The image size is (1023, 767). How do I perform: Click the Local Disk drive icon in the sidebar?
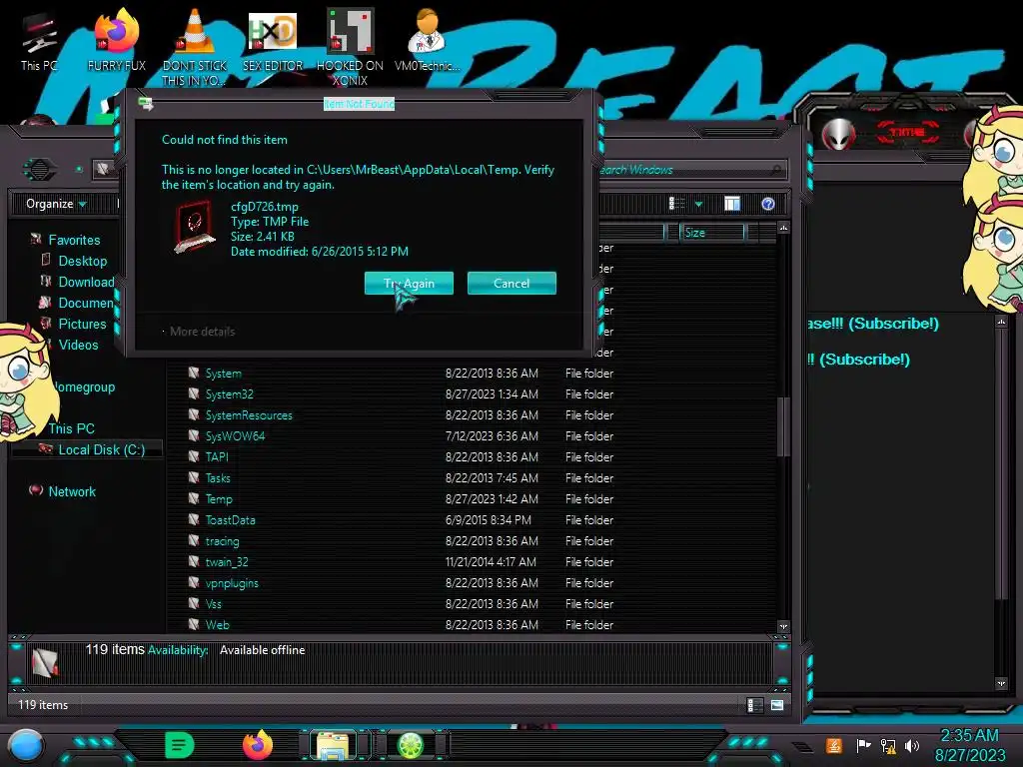point(45,448)
